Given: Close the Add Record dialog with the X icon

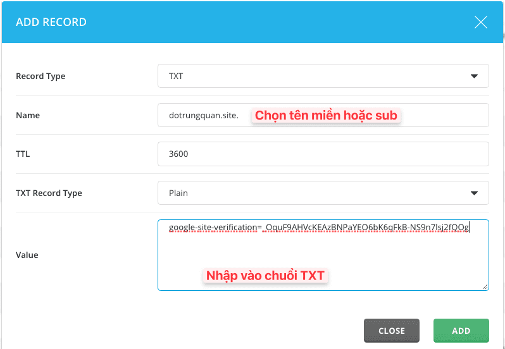Looking at the screenshot, I should point(480,23).
